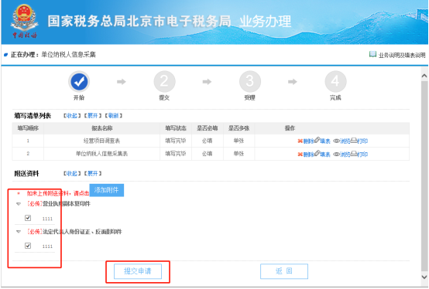Click the scrollbar down arrow
The image size is (429, 289).
tap(424, 277)
